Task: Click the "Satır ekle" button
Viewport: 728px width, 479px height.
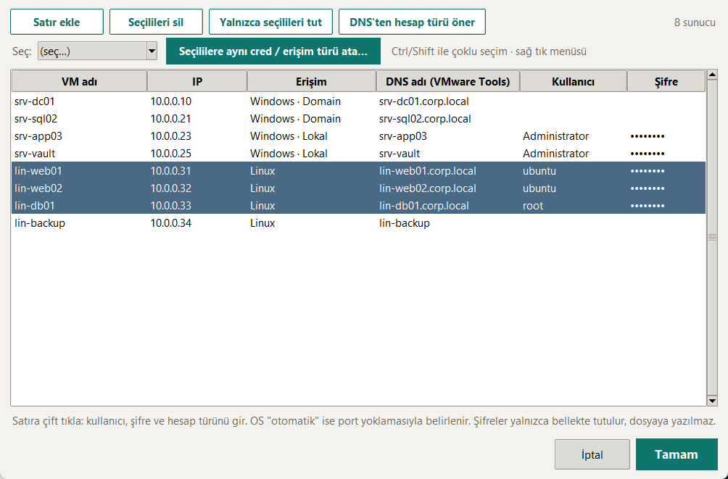Action: click(57, 22)
